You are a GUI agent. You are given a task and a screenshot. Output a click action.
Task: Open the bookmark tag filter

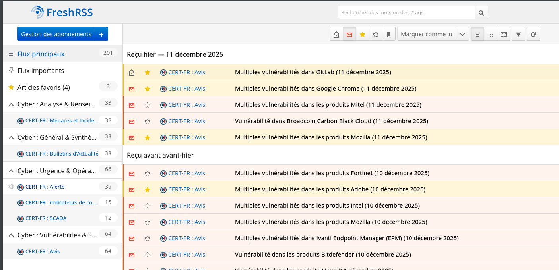(x=388, y=34)
